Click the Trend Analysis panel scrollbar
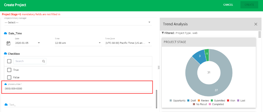This screenshot has height=112, width=263. point(260,35)
